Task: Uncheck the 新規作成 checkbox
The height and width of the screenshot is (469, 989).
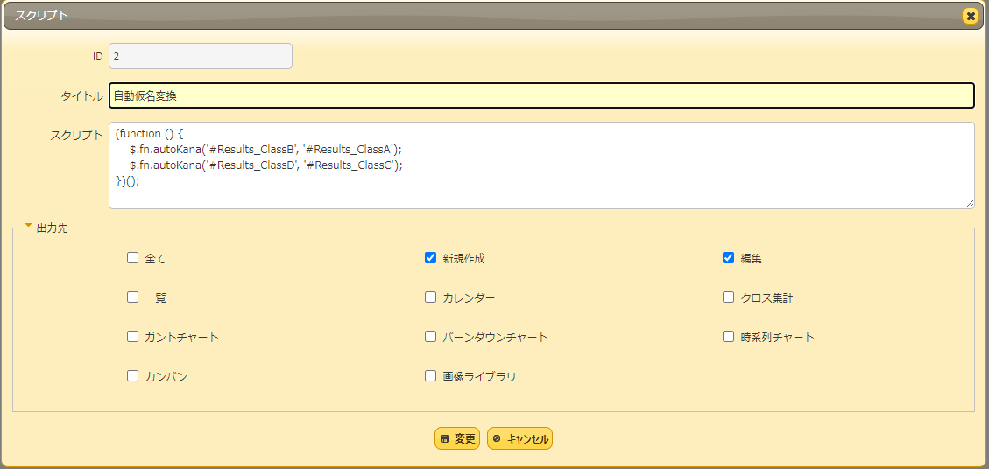Action: [x=431, y=258]
